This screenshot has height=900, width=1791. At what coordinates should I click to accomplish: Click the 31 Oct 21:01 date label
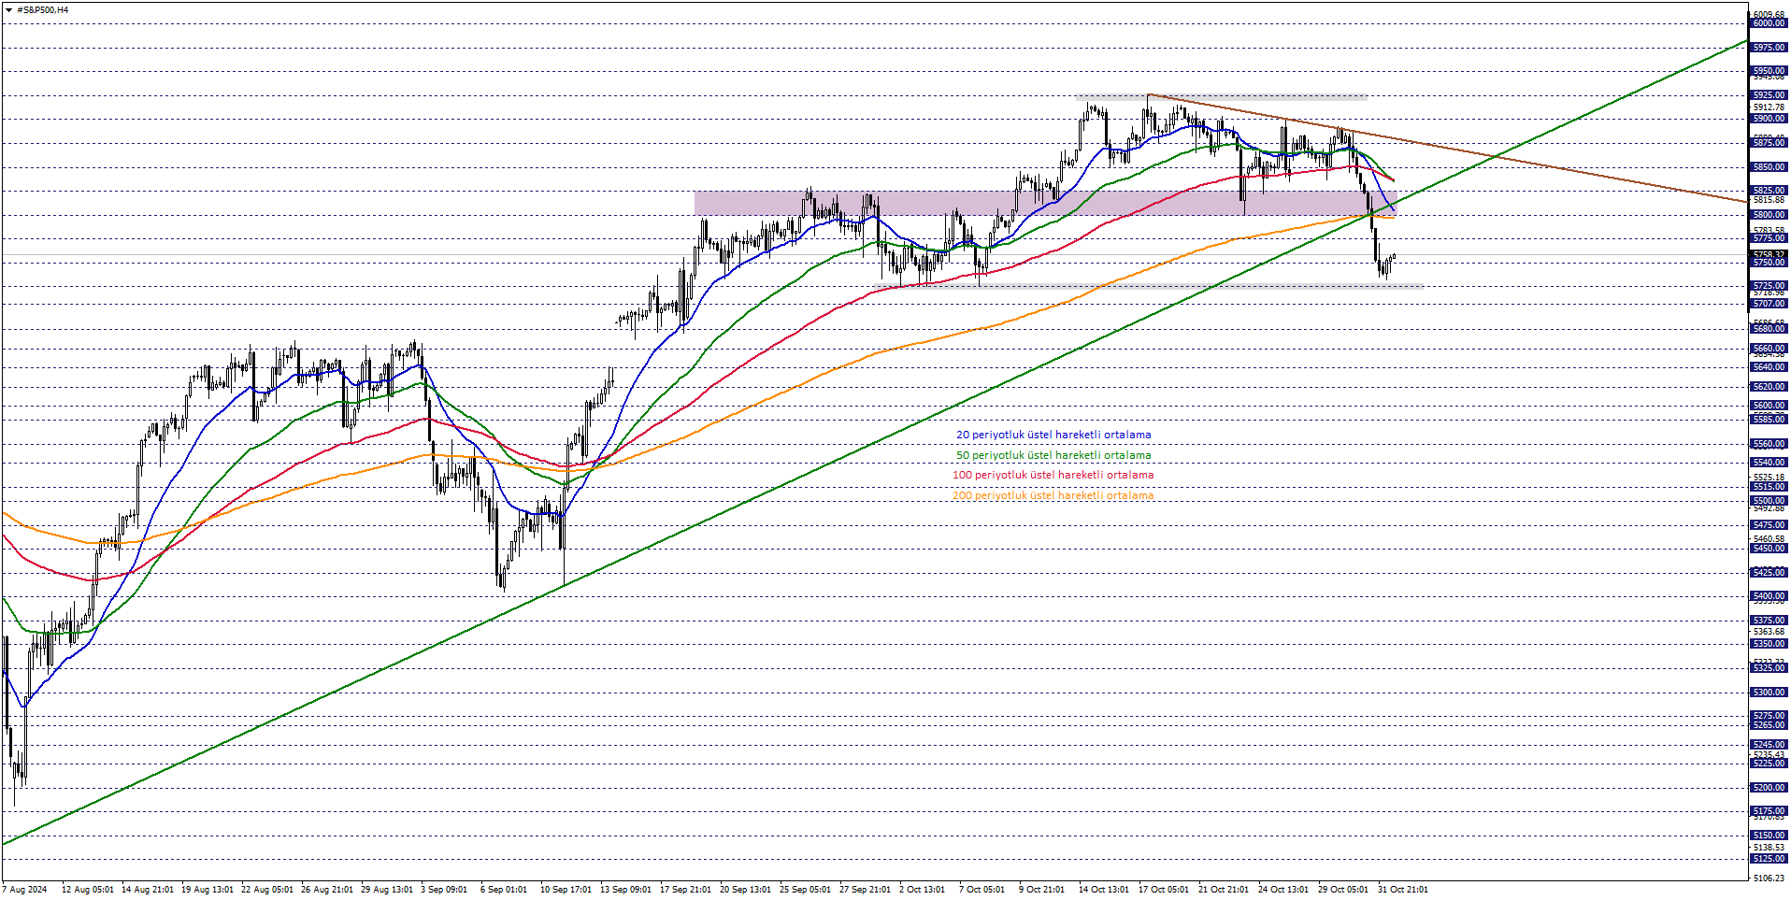tap(1403, 890)
